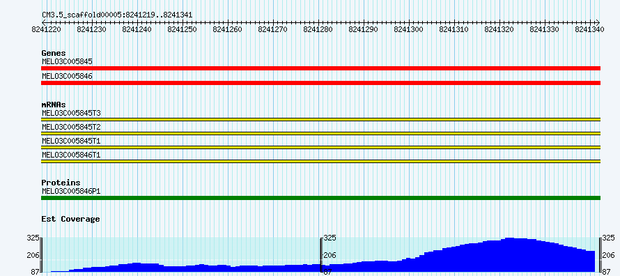The height and width of the screenshot is (276, 620).
Task: Click the MELO3C005846P1 green protein bar
Action: coord(320,198)
